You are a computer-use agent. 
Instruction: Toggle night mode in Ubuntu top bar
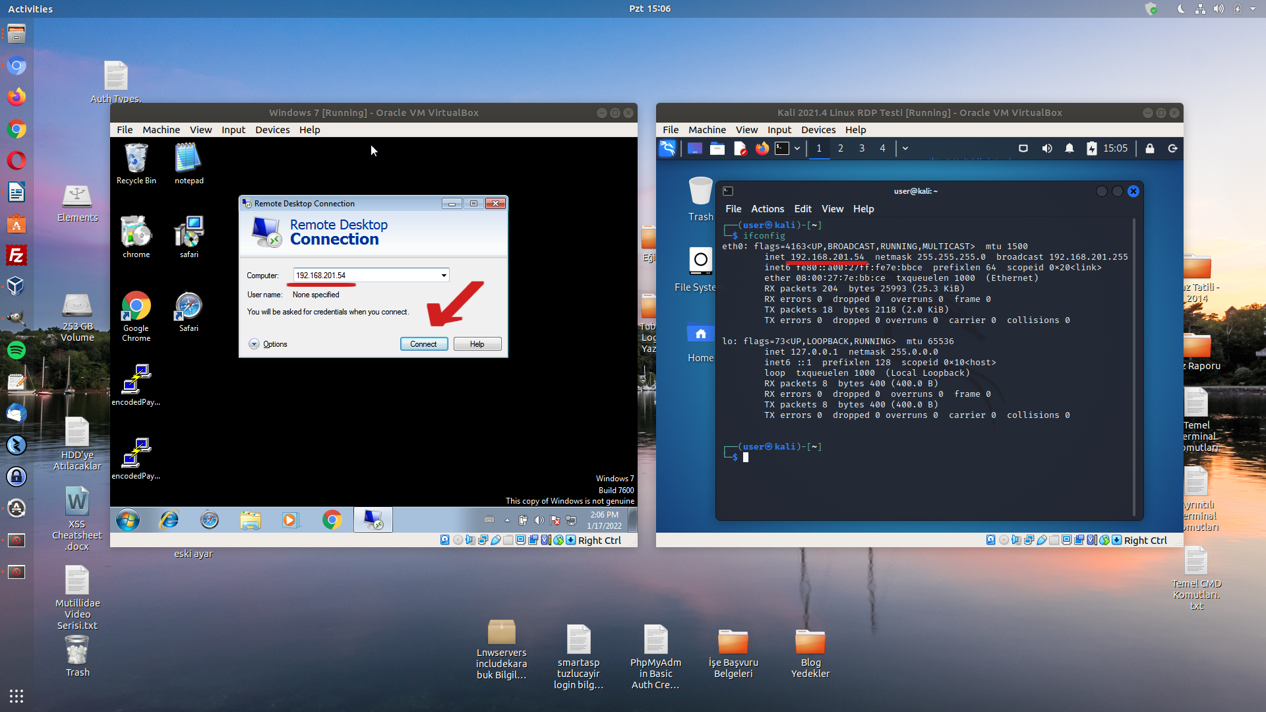coord(1181,9)
